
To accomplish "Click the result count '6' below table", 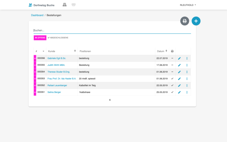I will coord(110,100).
